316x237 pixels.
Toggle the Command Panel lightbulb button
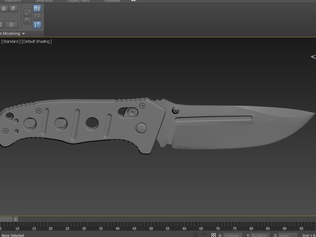[x=37, y=9]
